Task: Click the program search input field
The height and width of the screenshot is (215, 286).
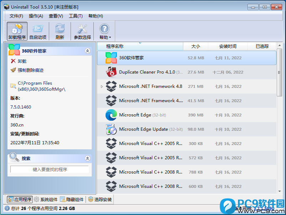Action: pos(50,169)
